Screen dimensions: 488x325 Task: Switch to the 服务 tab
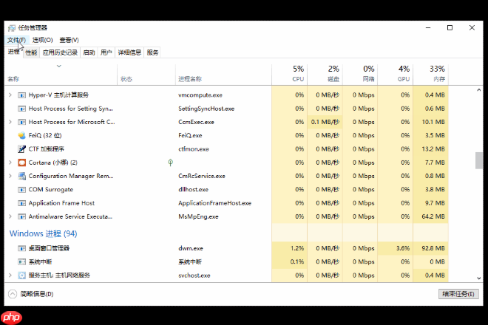[x=152, y=52]
